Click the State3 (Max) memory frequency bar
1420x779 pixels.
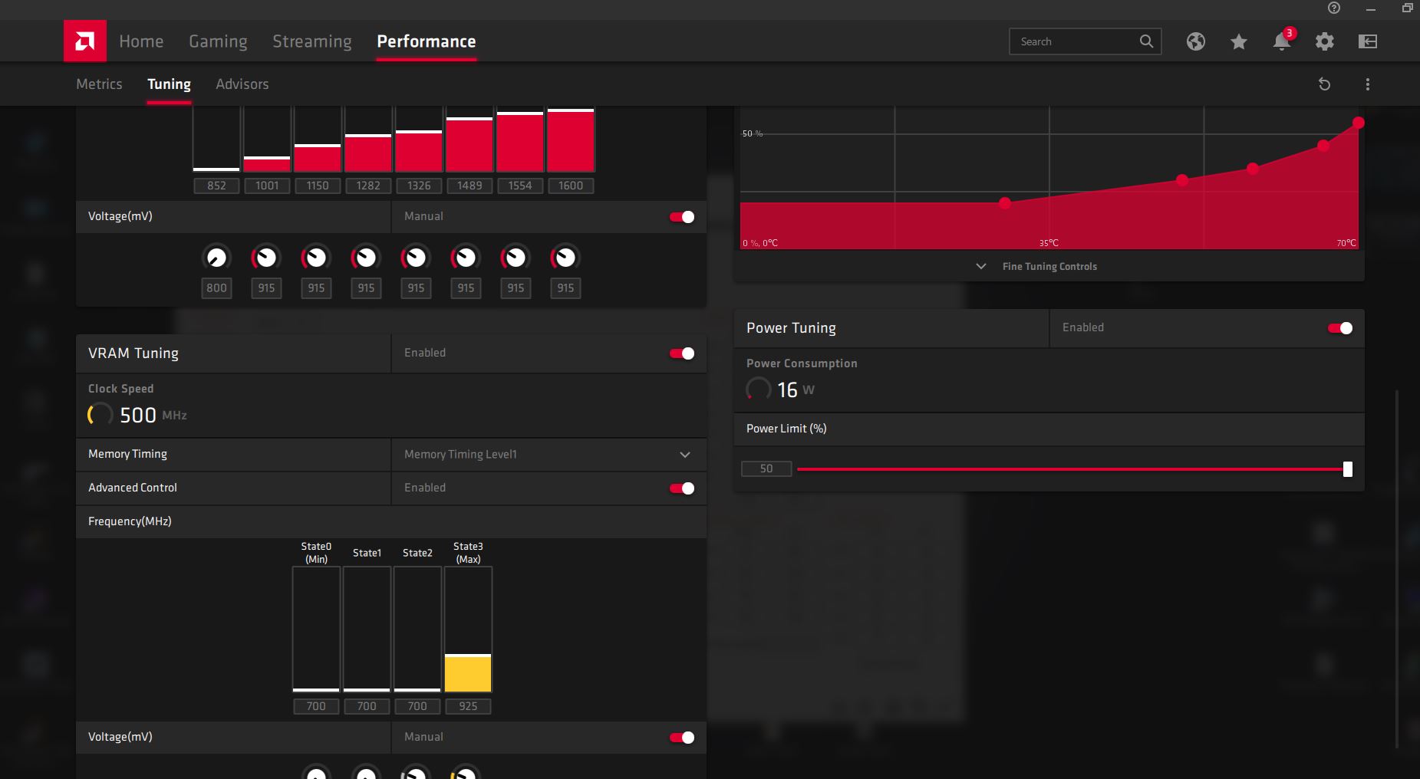(x=468, y=629)
